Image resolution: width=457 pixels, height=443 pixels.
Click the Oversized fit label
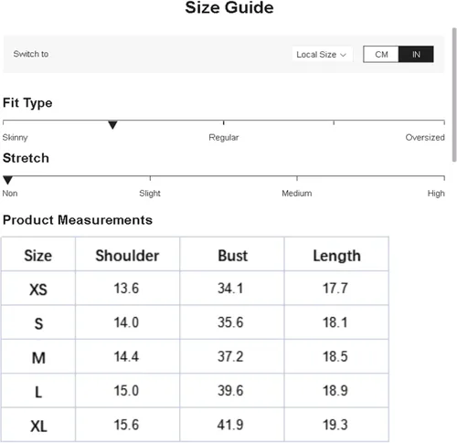tap(425, 138)
